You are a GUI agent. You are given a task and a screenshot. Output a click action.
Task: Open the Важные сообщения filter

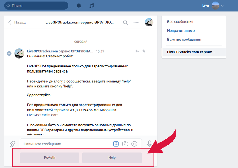[x=184, y=40]
